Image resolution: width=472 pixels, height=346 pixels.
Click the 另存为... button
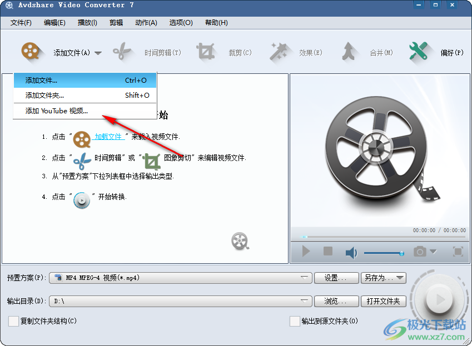(x=384, y=278)
